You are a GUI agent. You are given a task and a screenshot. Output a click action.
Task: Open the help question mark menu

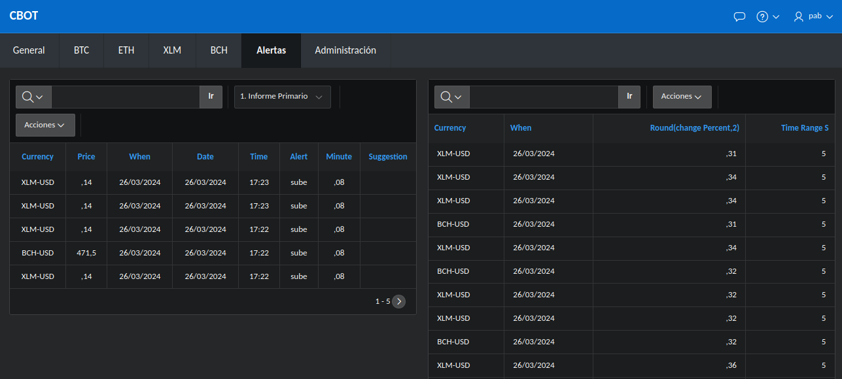point(767,17)
